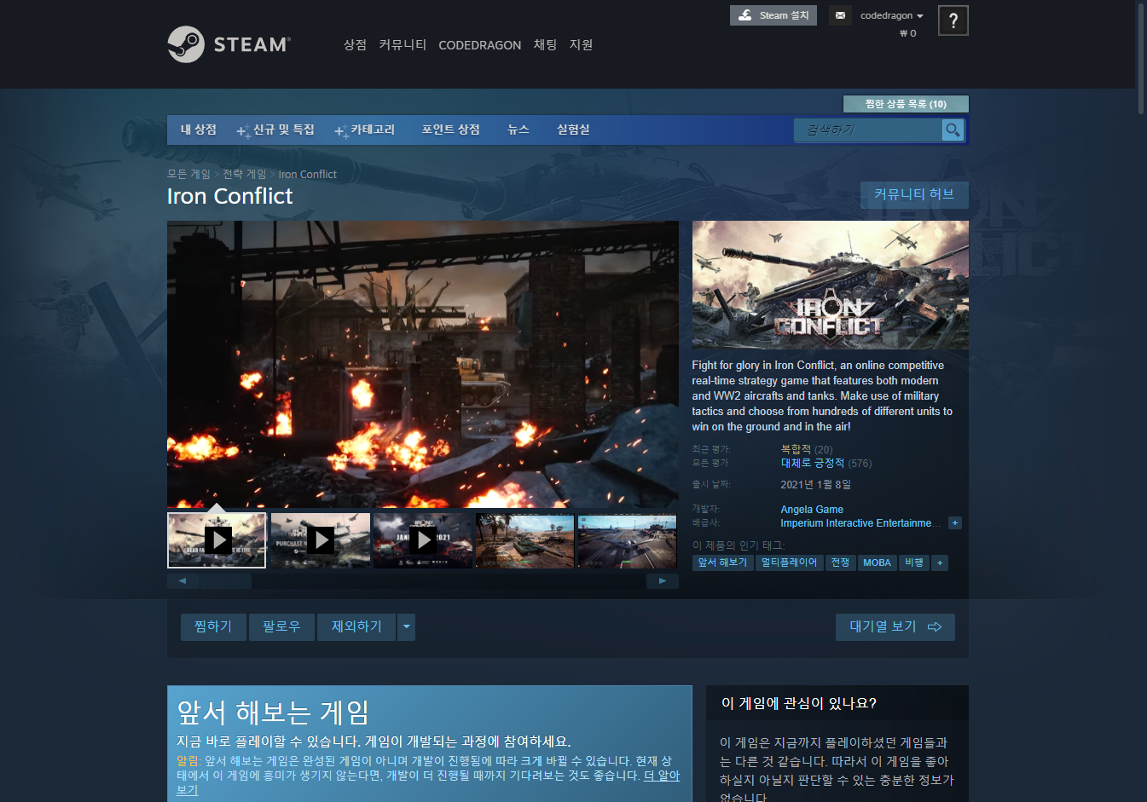Open the Iron Conflict breadcrumb link
The image size is (1147, 802).
point(308,174)
